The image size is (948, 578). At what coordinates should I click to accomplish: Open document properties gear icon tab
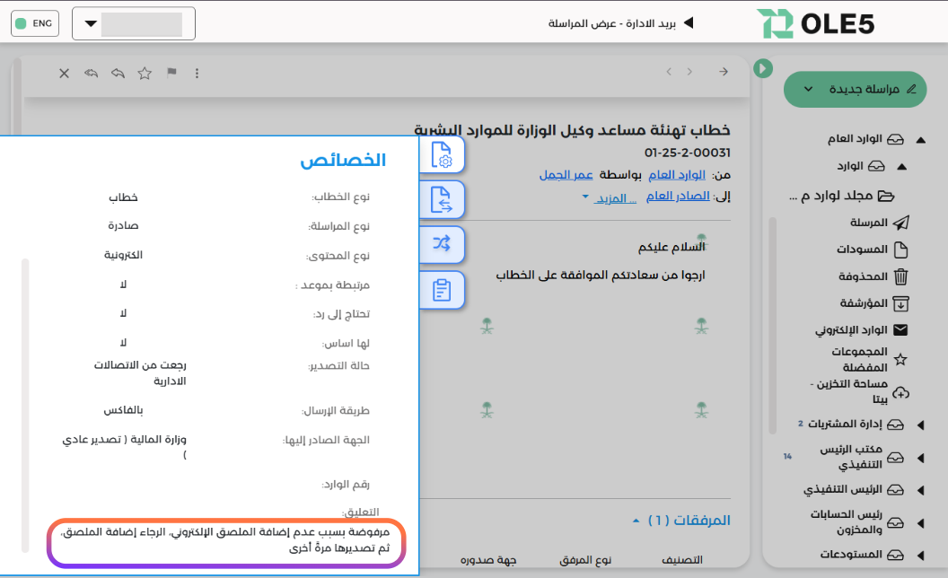click(x=442, y=154)
